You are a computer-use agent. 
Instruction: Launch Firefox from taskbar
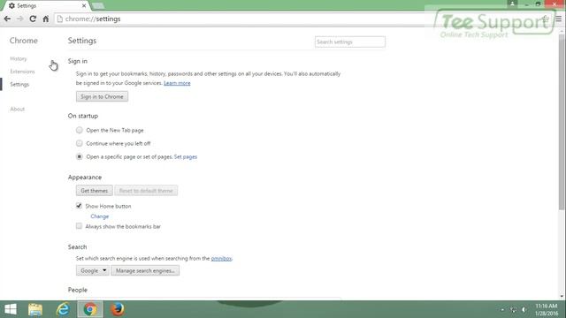click(x=118, y=309)
